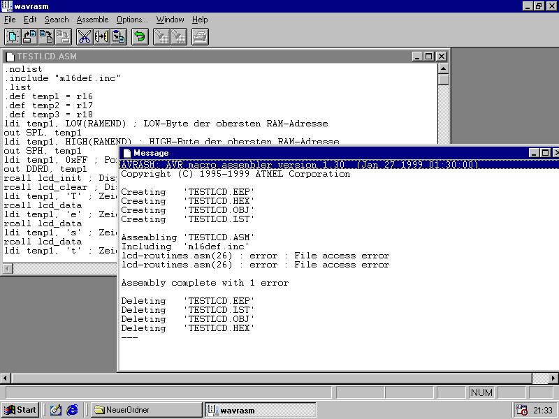Click the Copyright ATMEL Corporation line
This screenshot has width=559, height=419.
click(235, 174)
